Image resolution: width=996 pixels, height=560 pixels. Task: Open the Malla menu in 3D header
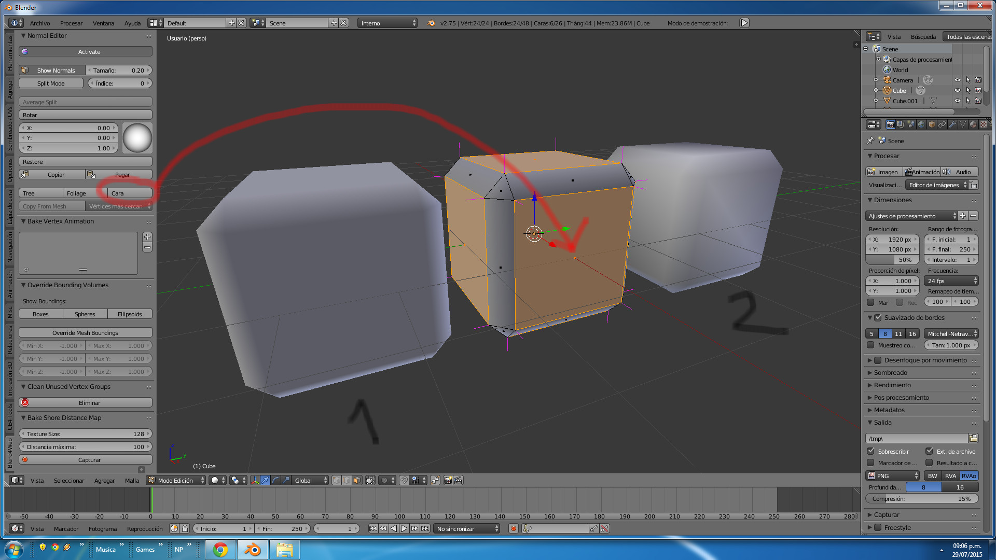[132, 481]
